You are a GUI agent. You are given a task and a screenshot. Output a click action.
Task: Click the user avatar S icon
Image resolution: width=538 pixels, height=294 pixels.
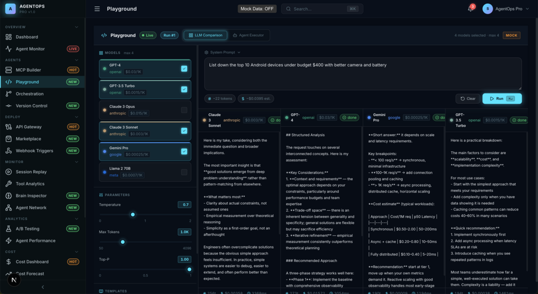click(488, 9)
